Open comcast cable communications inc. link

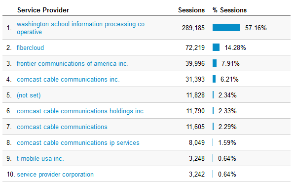(68, 79)
